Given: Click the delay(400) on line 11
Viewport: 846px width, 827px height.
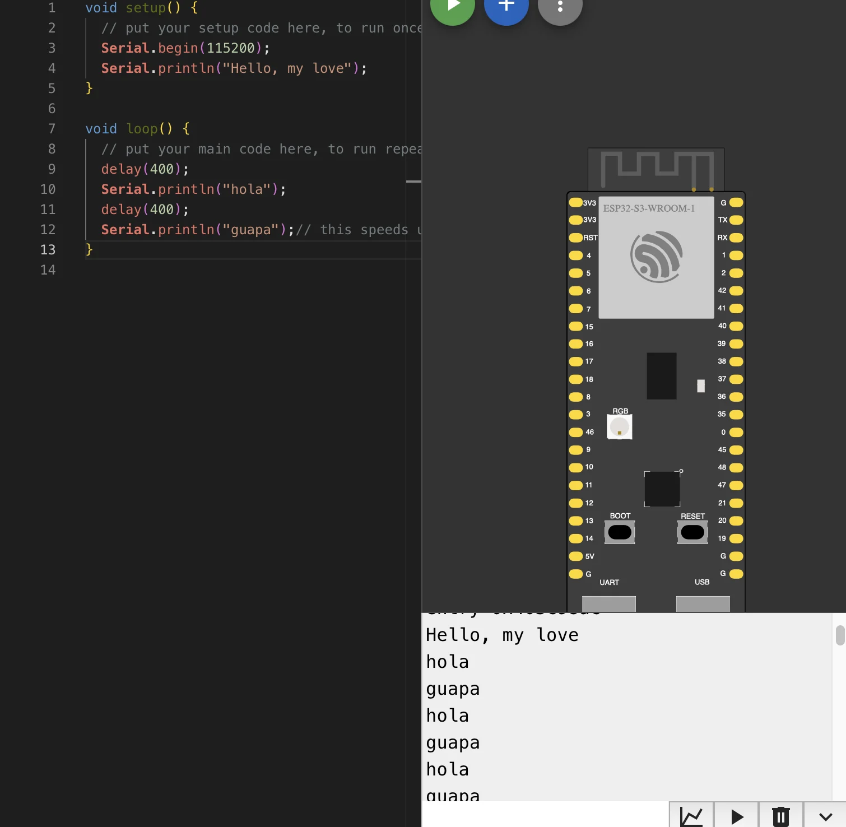Looking at the screenshot, I should click(145, 210).
